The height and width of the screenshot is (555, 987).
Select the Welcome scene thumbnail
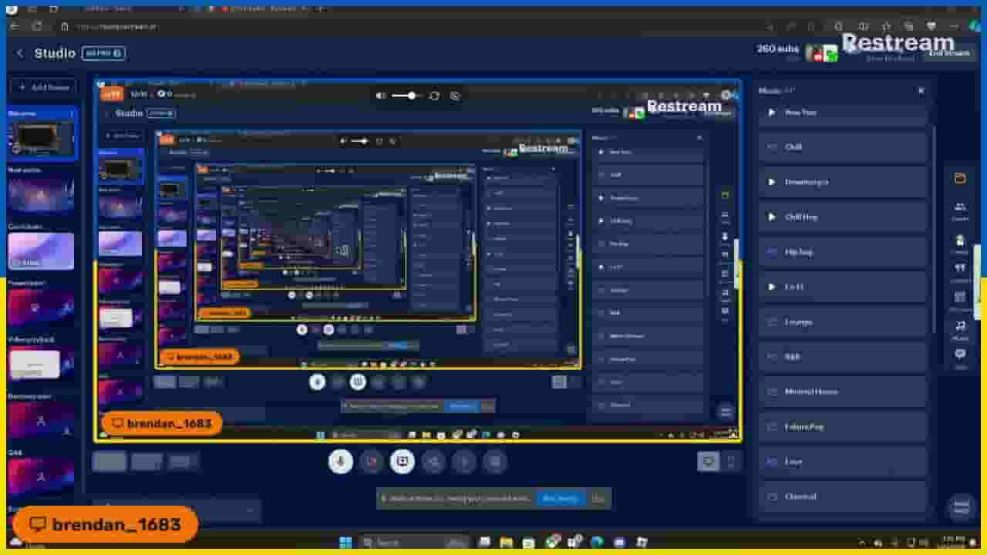coord(42,139)
